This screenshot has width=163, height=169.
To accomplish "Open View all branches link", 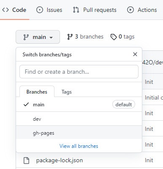I will 79,146.
